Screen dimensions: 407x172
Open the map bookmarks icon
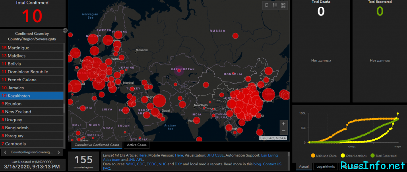[267, 6]
